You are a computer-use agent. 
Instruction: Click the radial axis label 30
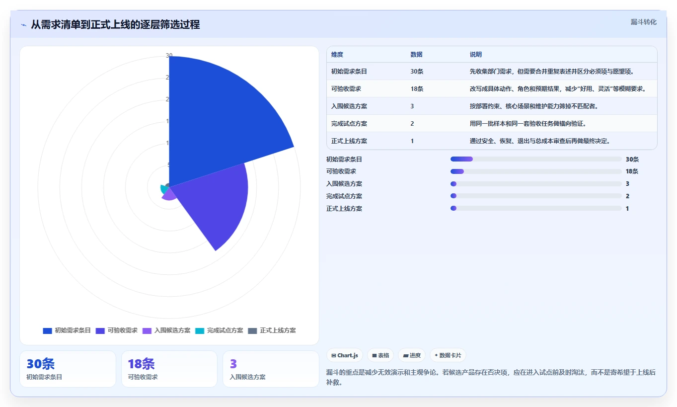pyautogui.click(x=169, y=55)
